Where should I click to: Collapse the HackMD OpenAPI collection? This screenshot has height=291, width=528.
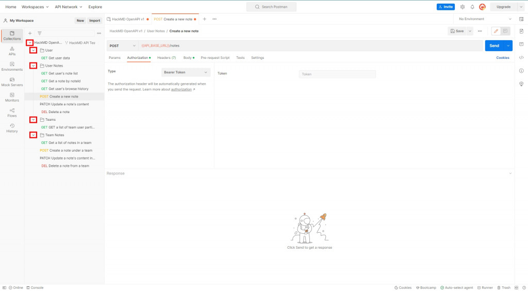coord(29,43)
